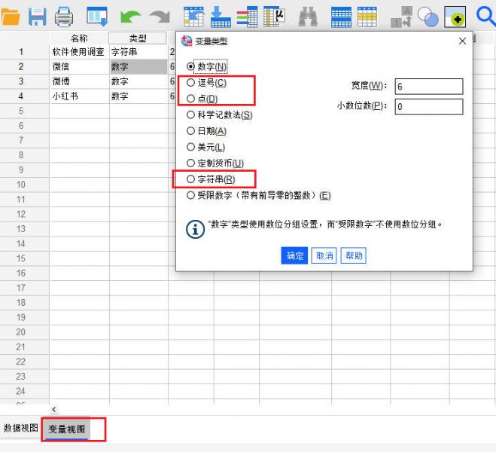Confirm with the 确定 button
Image resolution: width=496 pixels, height=452 pixels.
(294, 255)
